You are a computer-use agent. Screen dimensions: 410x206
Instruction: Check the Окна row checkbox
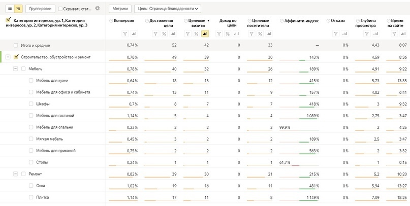point(31,186)
